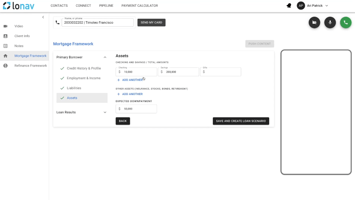
Task: Collapse the left sidebar with arrow
Action: pyautogui.click(x=43, y=17)
